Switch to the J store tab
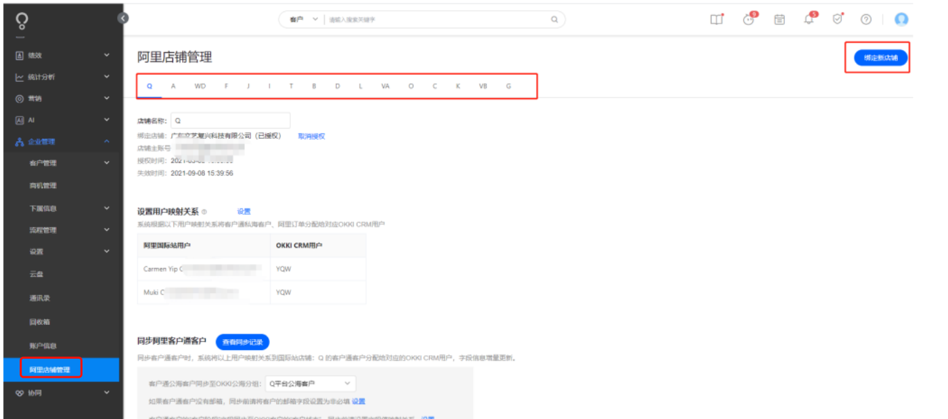The width and height of the screenshot is (948, 419). tap(248, 86)
